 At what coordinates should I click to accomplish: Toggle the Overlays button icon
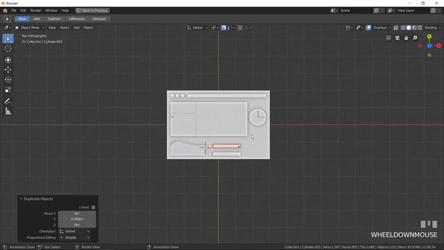coord(368,28)
